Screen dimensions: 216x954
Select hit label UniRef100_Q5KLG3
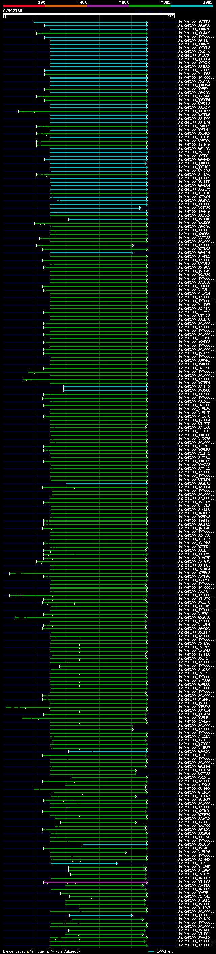pyautogui.click(x=194, y=882)
